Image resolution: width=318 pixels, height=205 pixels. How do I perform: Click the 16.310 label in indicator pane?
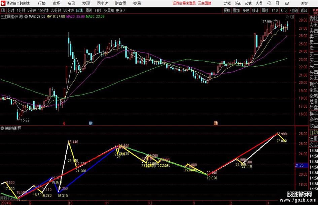click(x=63, y=196)
